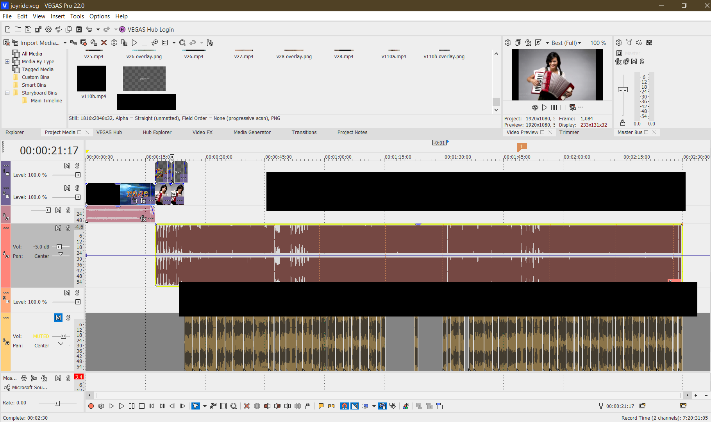The image size is (711, 422).
Task: Collapse the Storyboard Bins tree node
Action: point(7,93)
